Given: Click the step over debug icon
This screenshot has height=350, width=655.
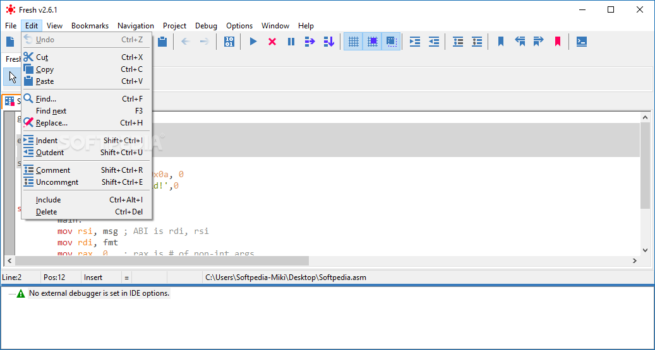Looking at the screenshot, I should 310,41.
